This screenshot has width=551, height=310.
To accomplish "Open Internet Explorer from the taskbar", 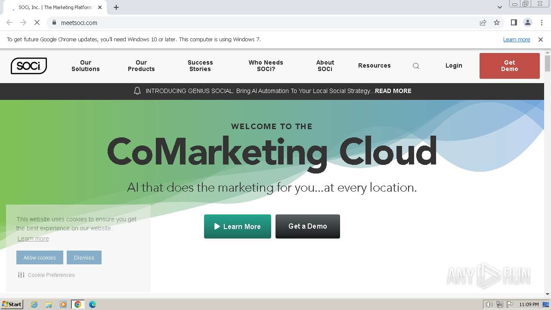I will (x=34, y=304).
